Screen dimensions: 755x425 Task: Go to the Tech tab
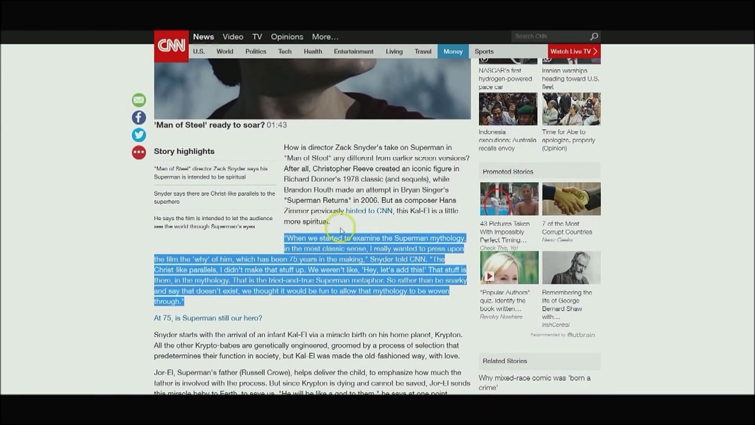285,51
